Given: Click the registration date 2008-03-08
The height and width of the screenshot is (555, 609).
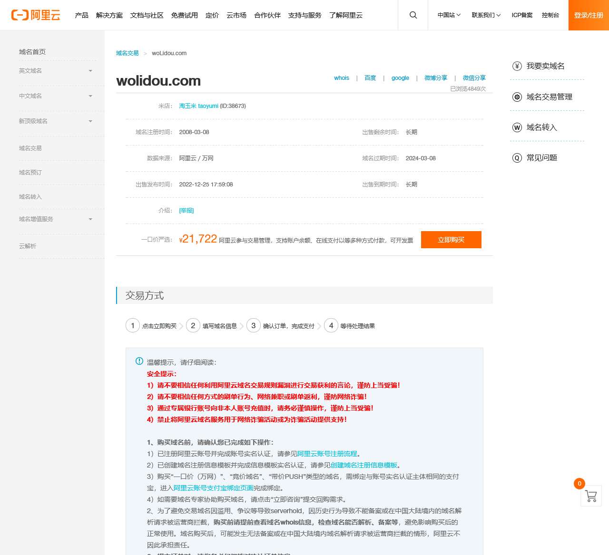Looking at the screenshot, I should pyautogui.click(x=194, y=132).
